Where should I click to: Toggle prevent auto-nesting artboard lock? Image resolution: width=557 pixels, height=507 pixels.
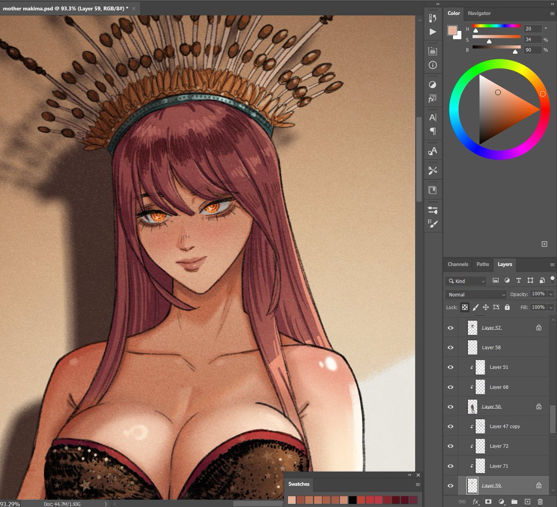tap(496, 307)
